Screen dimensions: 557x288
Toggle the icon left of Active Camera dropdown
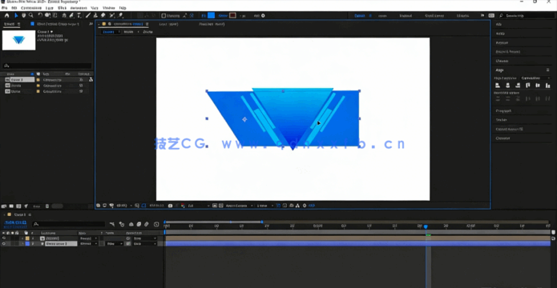[x=220, y=206]
